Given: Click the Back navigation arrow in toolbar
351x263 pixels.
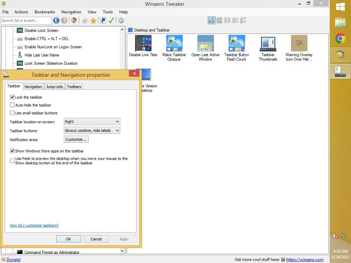Looking at the screenshot, I should pyautogui.click(x=56, y=21).
